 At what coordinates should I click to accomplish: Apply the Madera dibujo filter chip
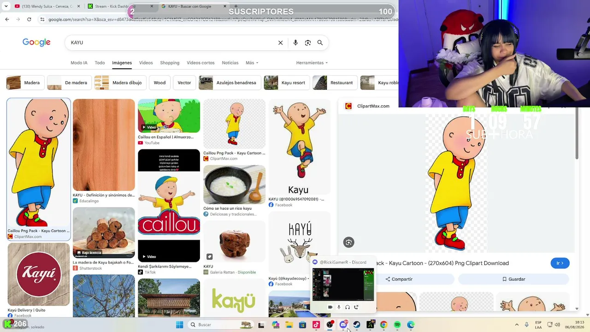point(121,83)
